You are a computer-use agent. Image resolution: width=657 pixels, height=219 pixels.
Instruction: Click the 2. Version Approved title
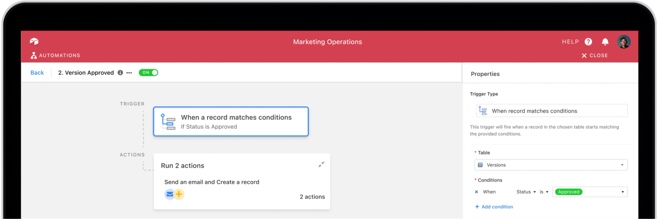[86, 73]
